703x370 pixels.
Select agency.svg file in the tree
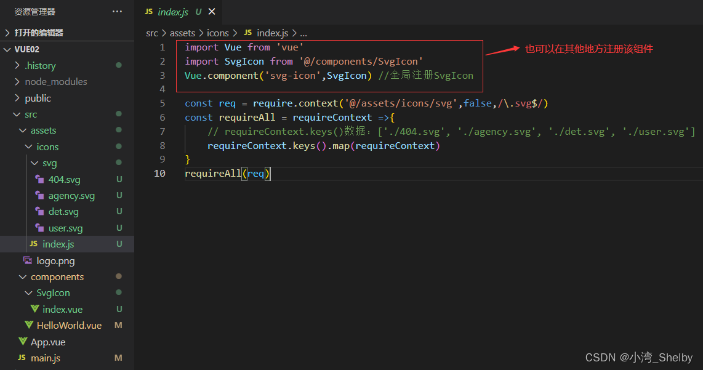[x=71, y=196]
